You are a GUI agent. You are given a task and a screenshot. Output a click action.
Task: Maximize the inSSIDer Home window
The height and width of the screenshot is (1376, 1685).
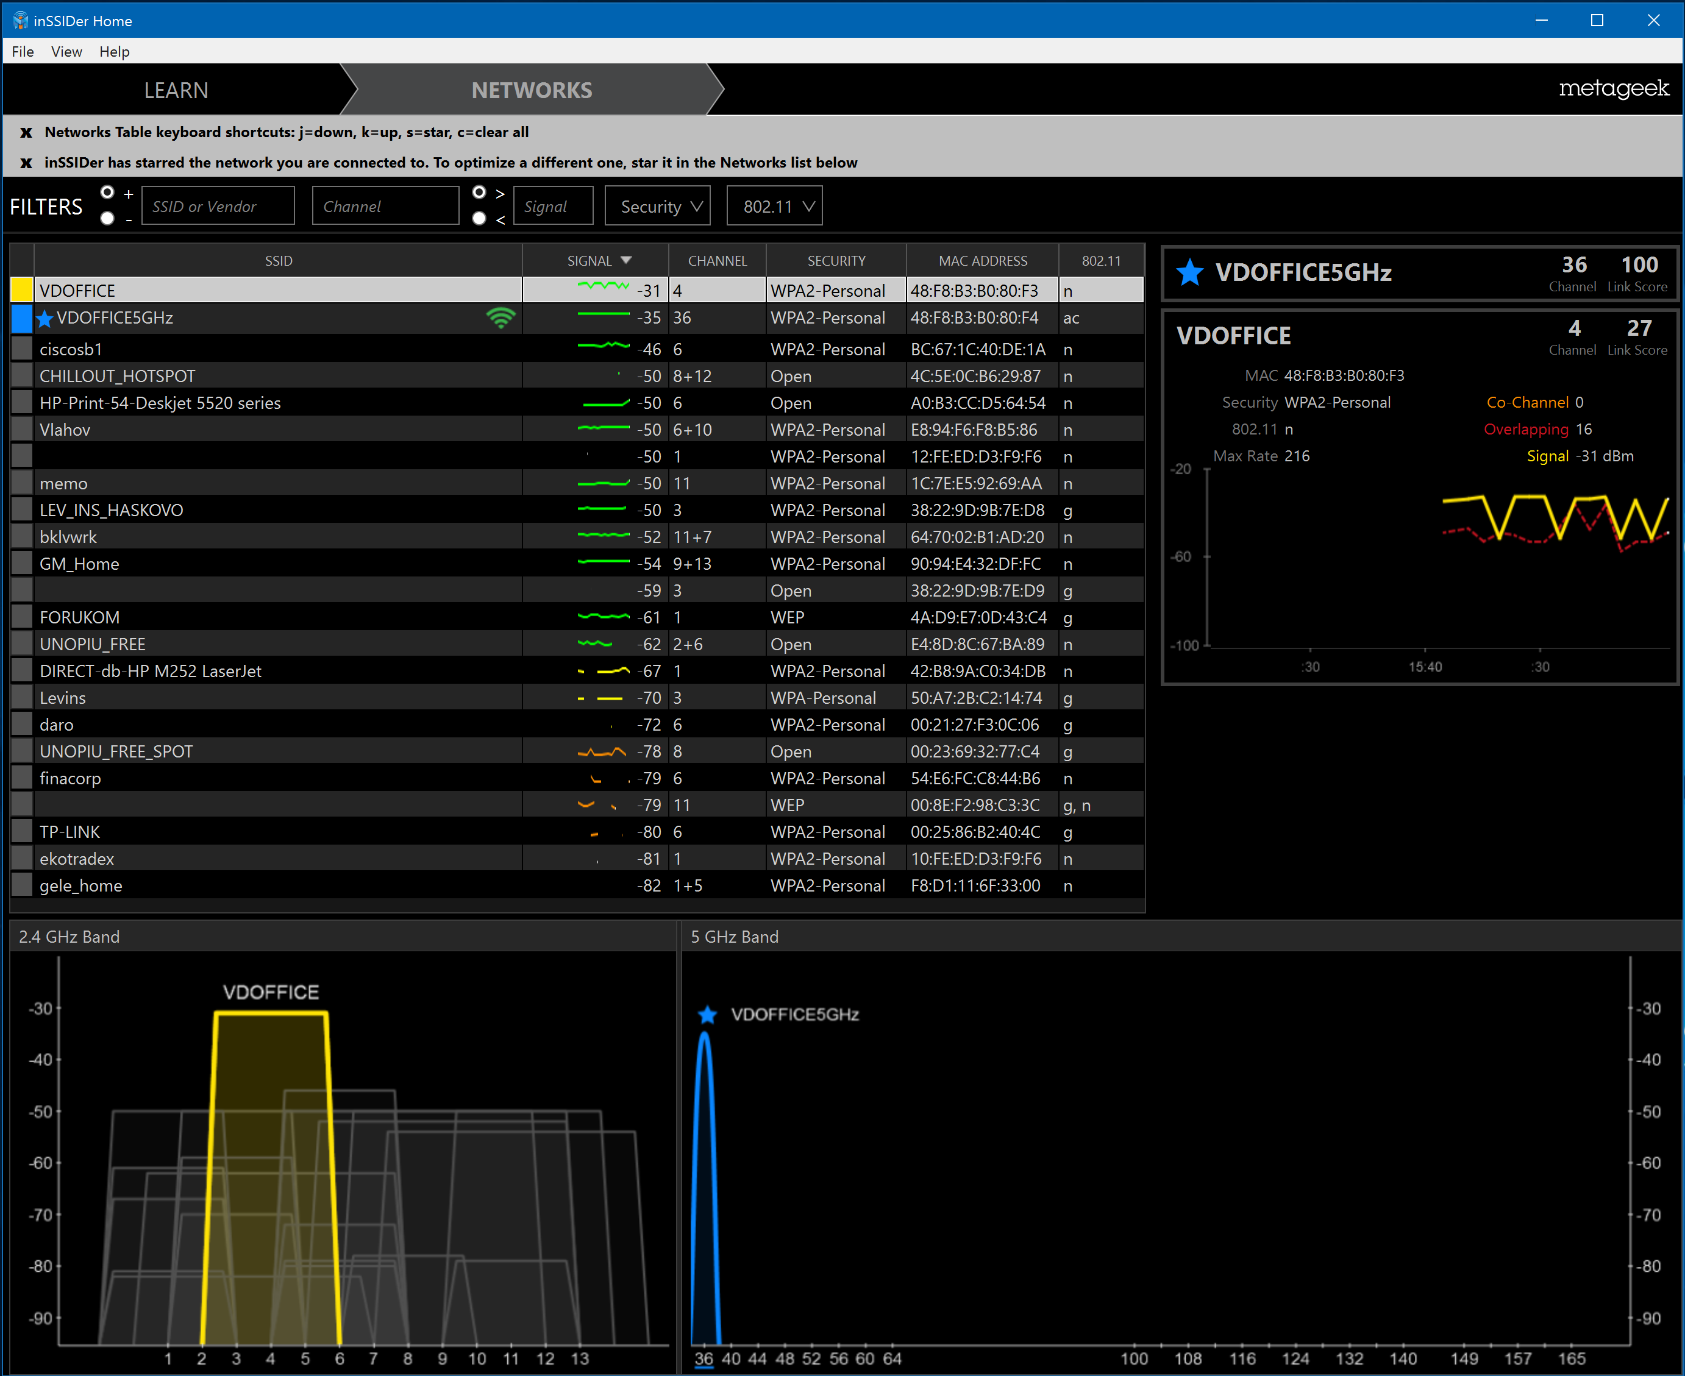tap(1597, 21)
